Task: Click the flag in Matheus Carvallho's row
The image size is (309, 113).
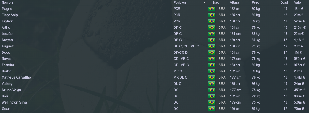Action: pos(212,77)
